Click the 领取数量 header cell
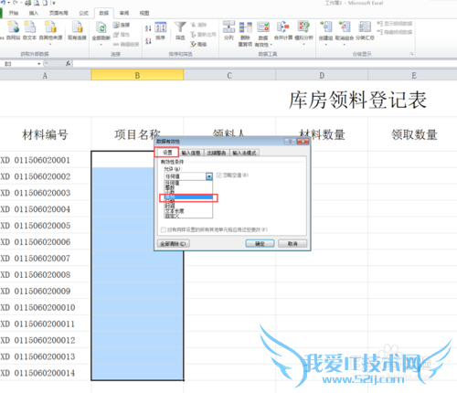457x393 pixels. pos(414,134)
